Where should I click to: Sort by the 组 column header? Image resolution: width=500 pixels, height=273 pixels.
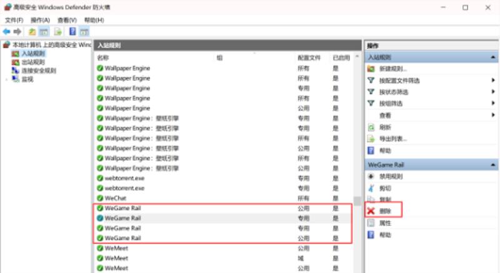point(220,57)
